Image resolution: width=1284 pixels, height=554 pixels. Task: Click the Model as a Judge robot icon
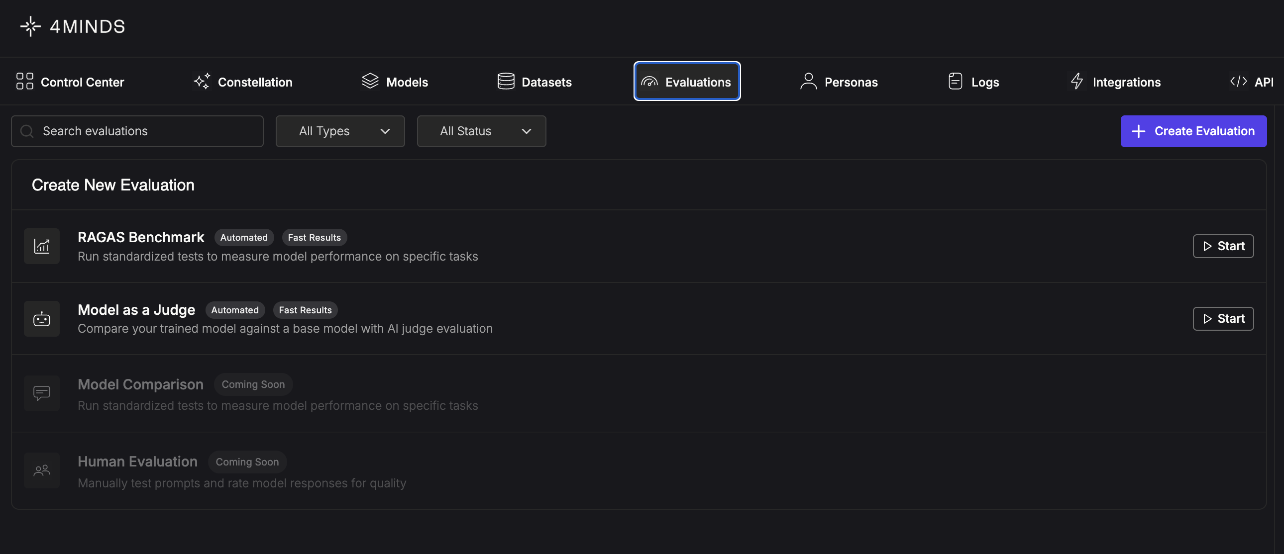[x=42, y=319]
